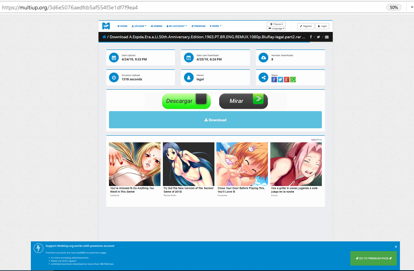Open the MORE menu
This screenshot has height=271, width=414.
click(215, 26)
